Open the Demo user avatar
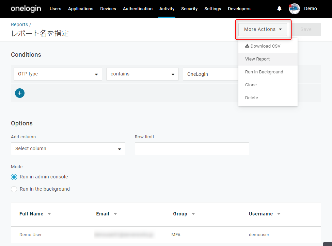The height and width of the screenshot is (246, 332). 294,9
